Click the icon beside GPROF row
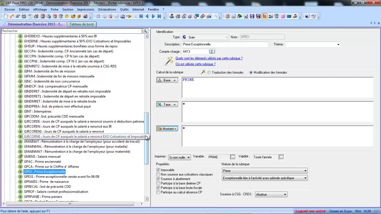Screen dimensions: 381x214 coord(21,192)
